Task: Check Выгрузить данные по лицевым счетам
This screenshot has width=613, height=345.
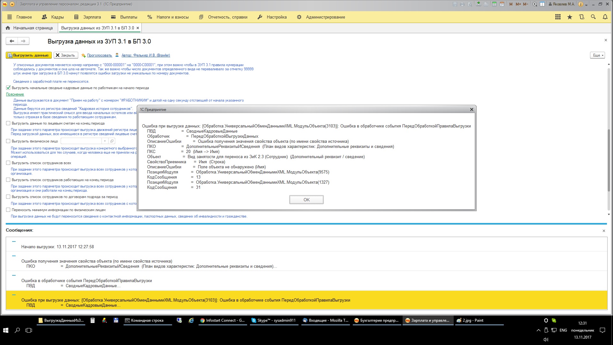Action: tap(8, 123)
